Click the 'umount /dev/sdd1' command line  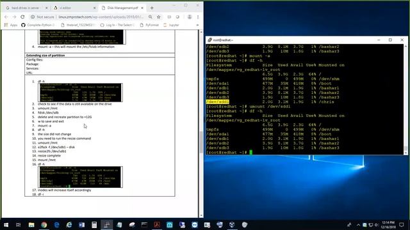coord(249,107)
